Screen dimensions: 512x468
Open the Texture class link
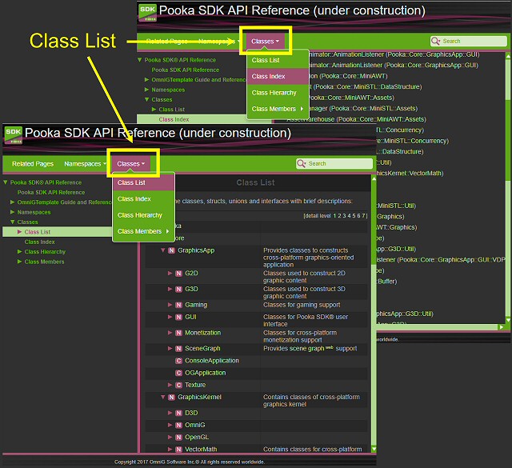[195, 385]
